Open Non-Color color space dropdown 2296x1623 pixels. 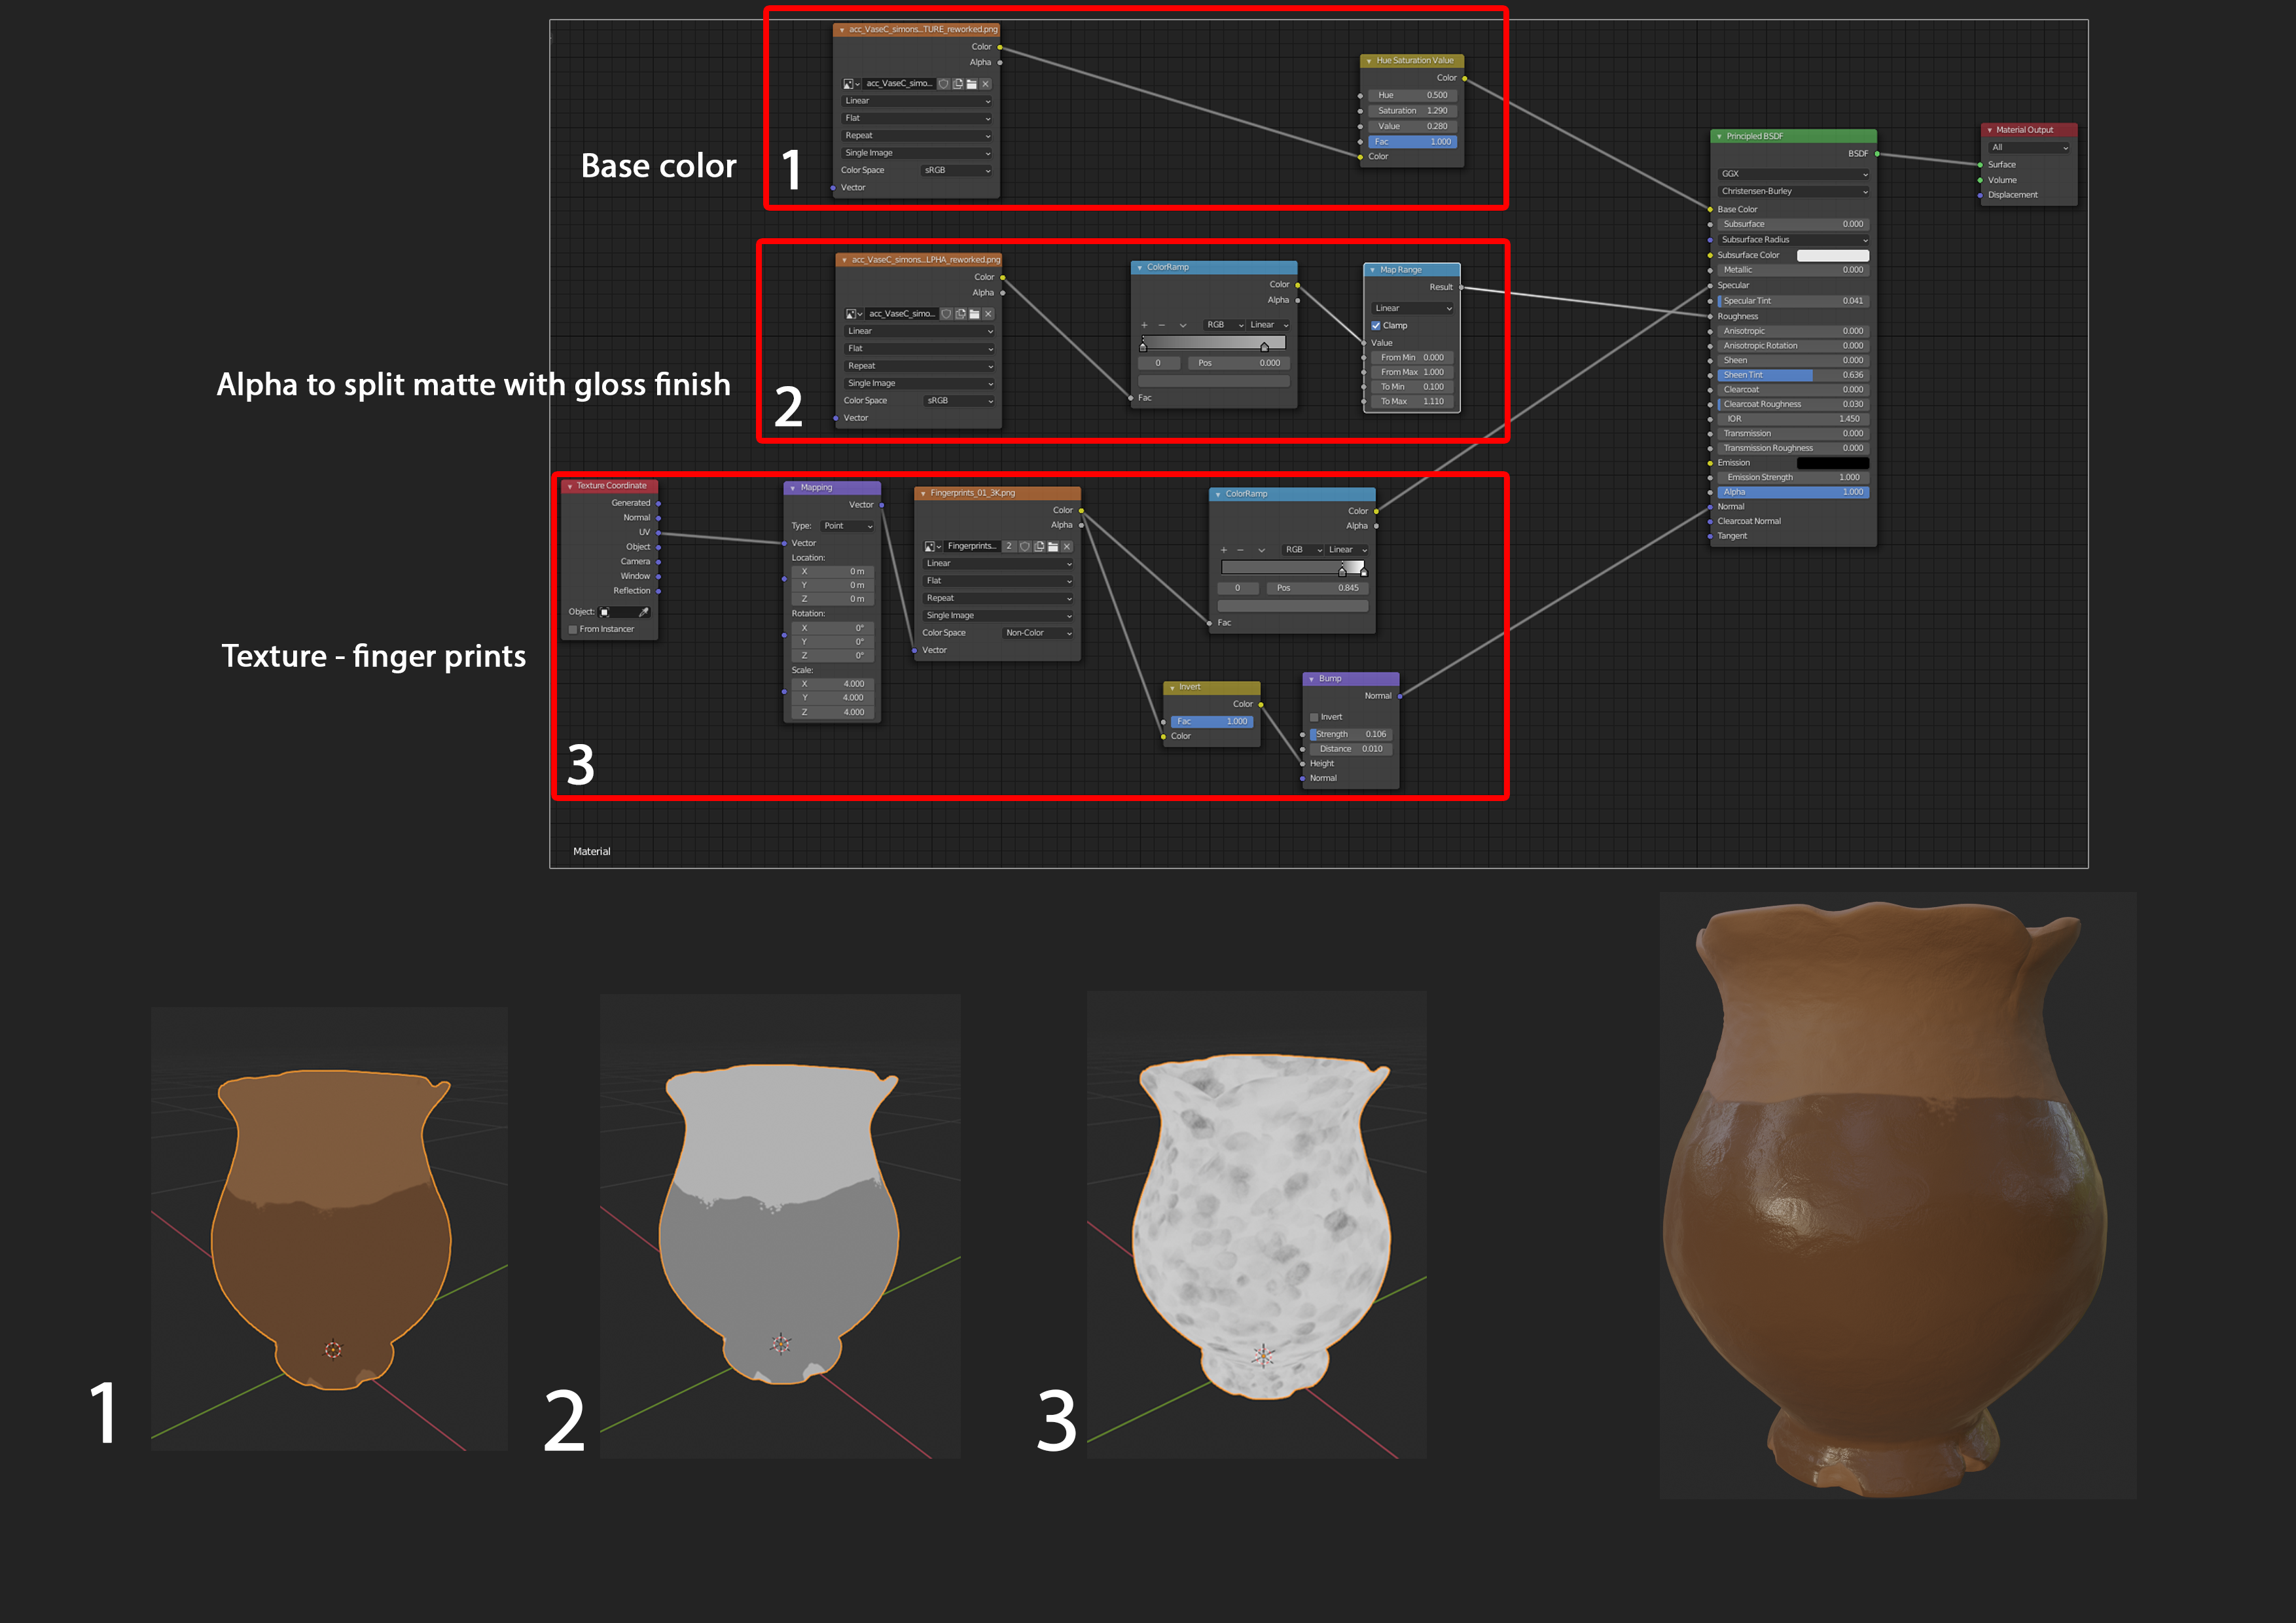coord(1038,633)
